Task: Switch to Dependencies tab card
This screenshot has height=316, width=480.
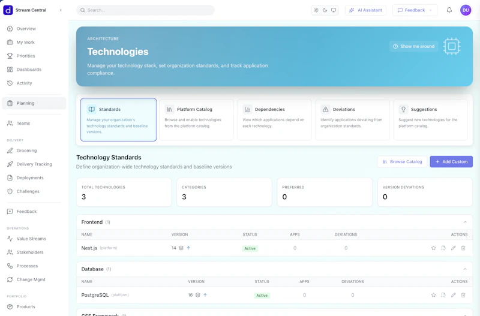Action: pos(274,119)
